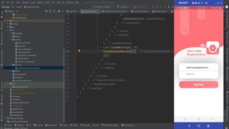Expand the images folder
229x129 pixels.
click(x=8, y=24)
